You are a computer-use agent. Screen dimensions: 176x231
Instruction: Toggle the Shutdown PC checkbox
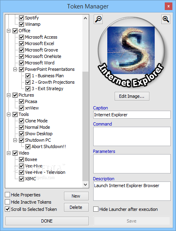coord(21,140)
